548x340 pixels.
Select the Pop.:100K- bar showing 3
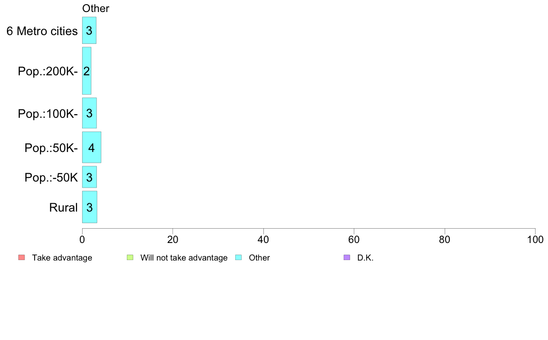(89, 113)
